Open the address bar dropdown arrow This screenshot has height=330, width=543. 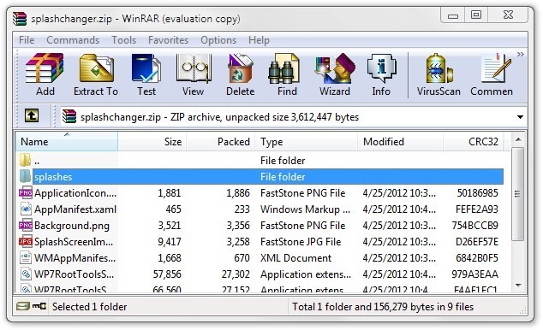point(520,117)
